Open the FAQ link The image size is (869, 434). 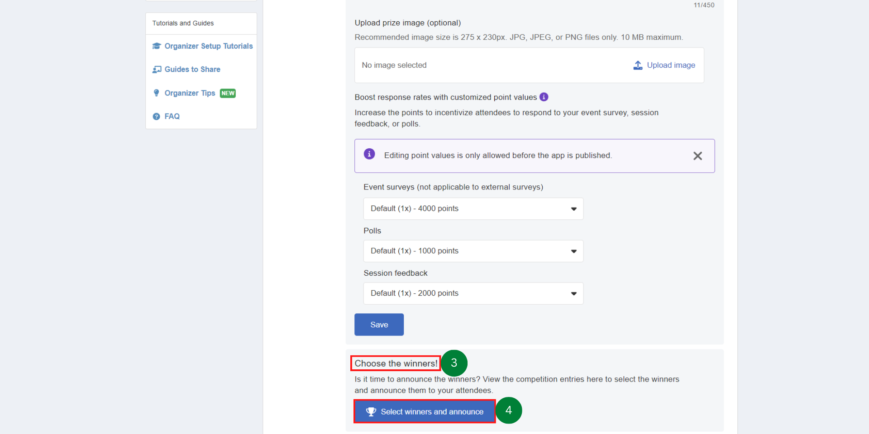tap(172, 116)
